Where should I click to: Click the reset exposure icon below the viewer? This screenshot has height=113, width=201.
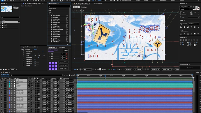point(111,69)
